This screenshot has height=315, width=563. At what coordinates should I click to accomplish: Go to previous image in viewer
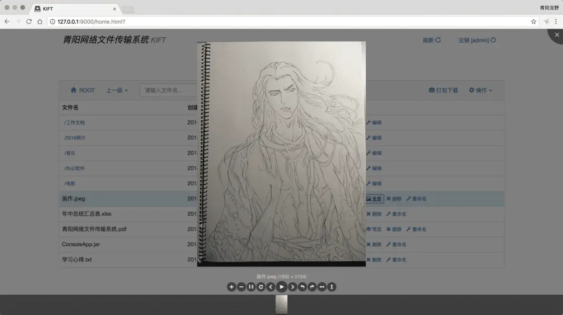[x=271, y=287]
